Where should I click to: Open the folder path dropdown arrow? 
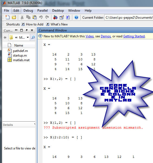(x=28, y=37)
